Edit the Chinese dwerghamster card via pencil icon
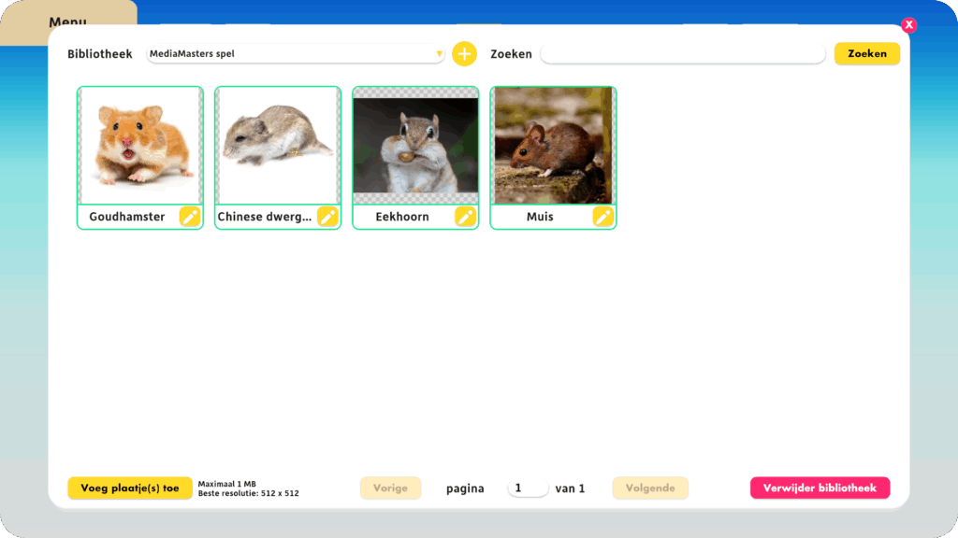 327,217
